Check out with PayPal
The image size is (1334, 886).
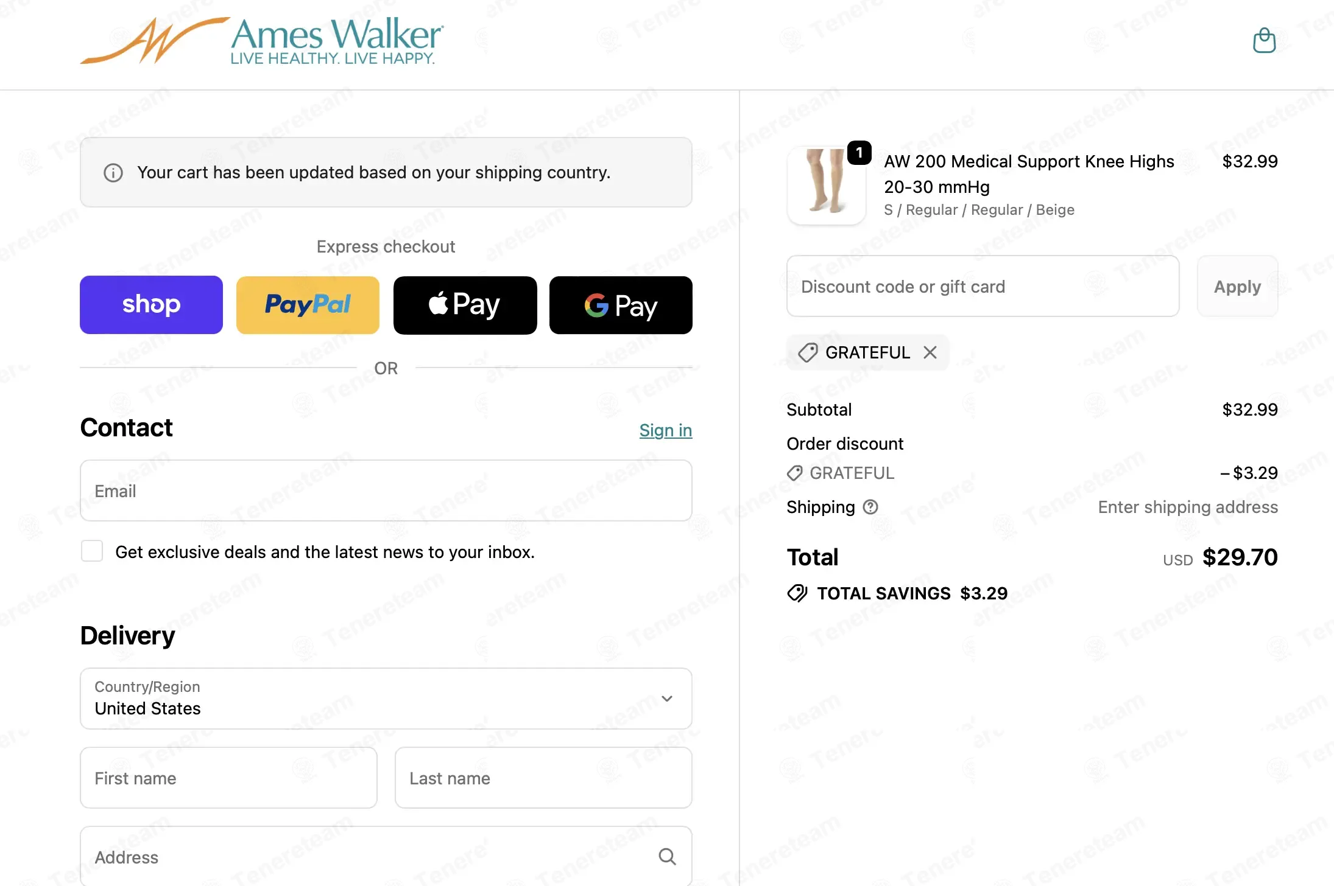(308, 305)
